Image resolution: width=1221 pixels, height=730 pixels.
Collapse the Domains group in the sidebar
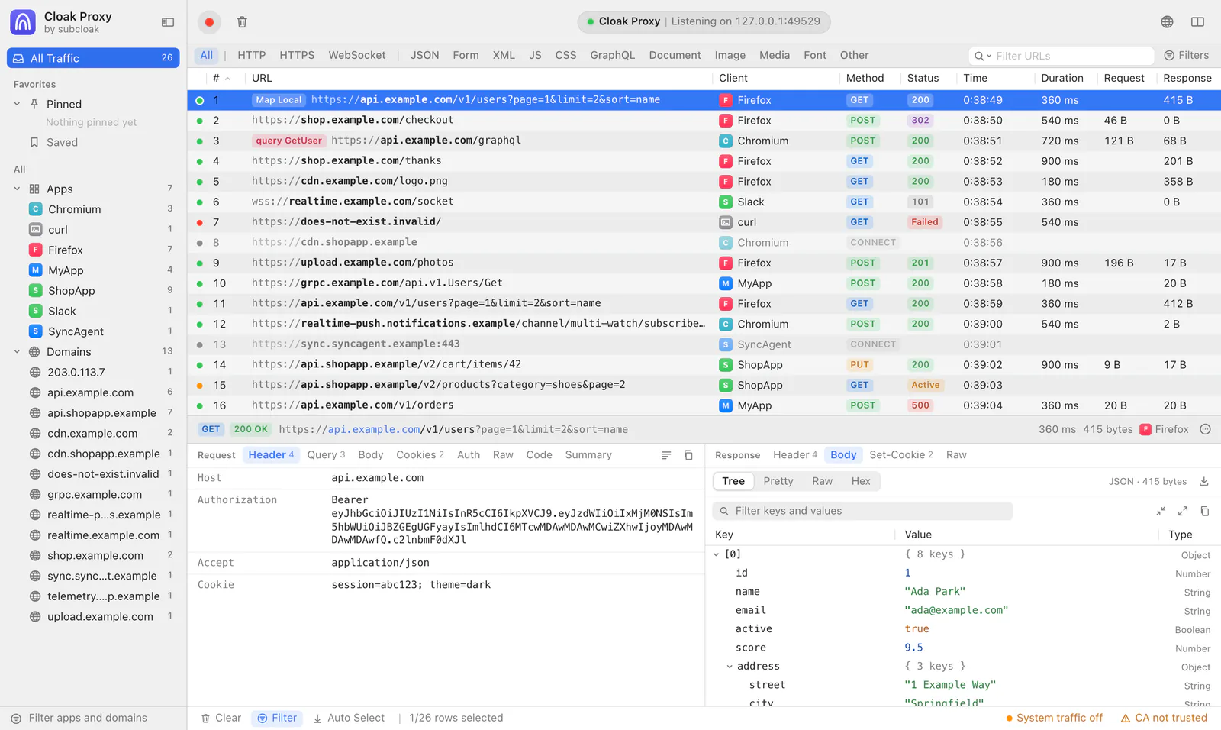pyautogui.click(x=17, y=352)
